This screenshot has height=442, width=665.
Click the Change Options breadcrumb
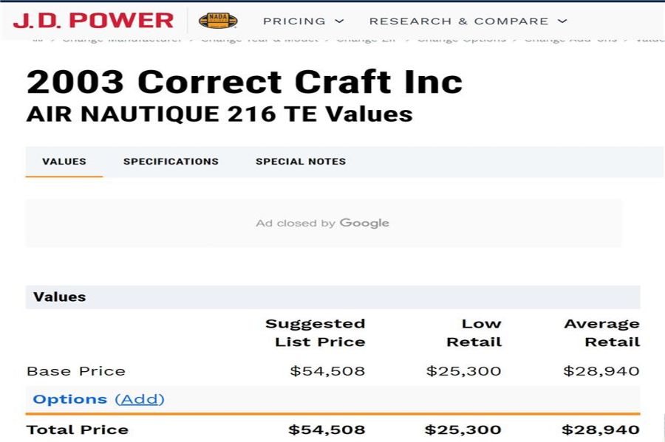tap(461, 40)
